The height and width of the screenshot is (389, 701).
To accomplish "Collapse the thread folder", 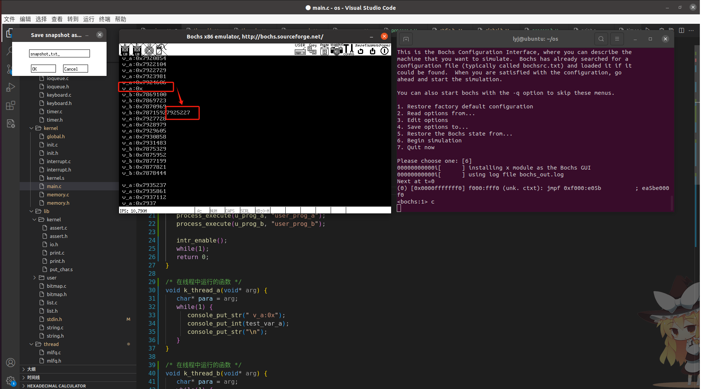I will pyautogui.click(x=51, y=344).
